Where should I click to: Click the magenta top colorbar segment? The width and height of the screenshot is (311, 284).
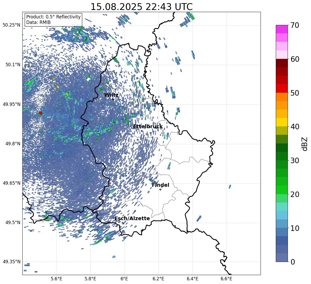click(282, 29)
